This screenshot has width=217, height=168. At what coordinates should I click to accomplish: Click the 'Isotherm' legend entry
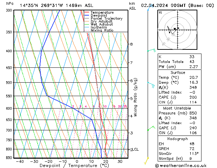point(99,27)
